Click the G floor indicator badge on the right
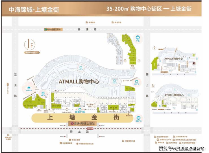This screenshot has width=209, height=153. (154, 48)
